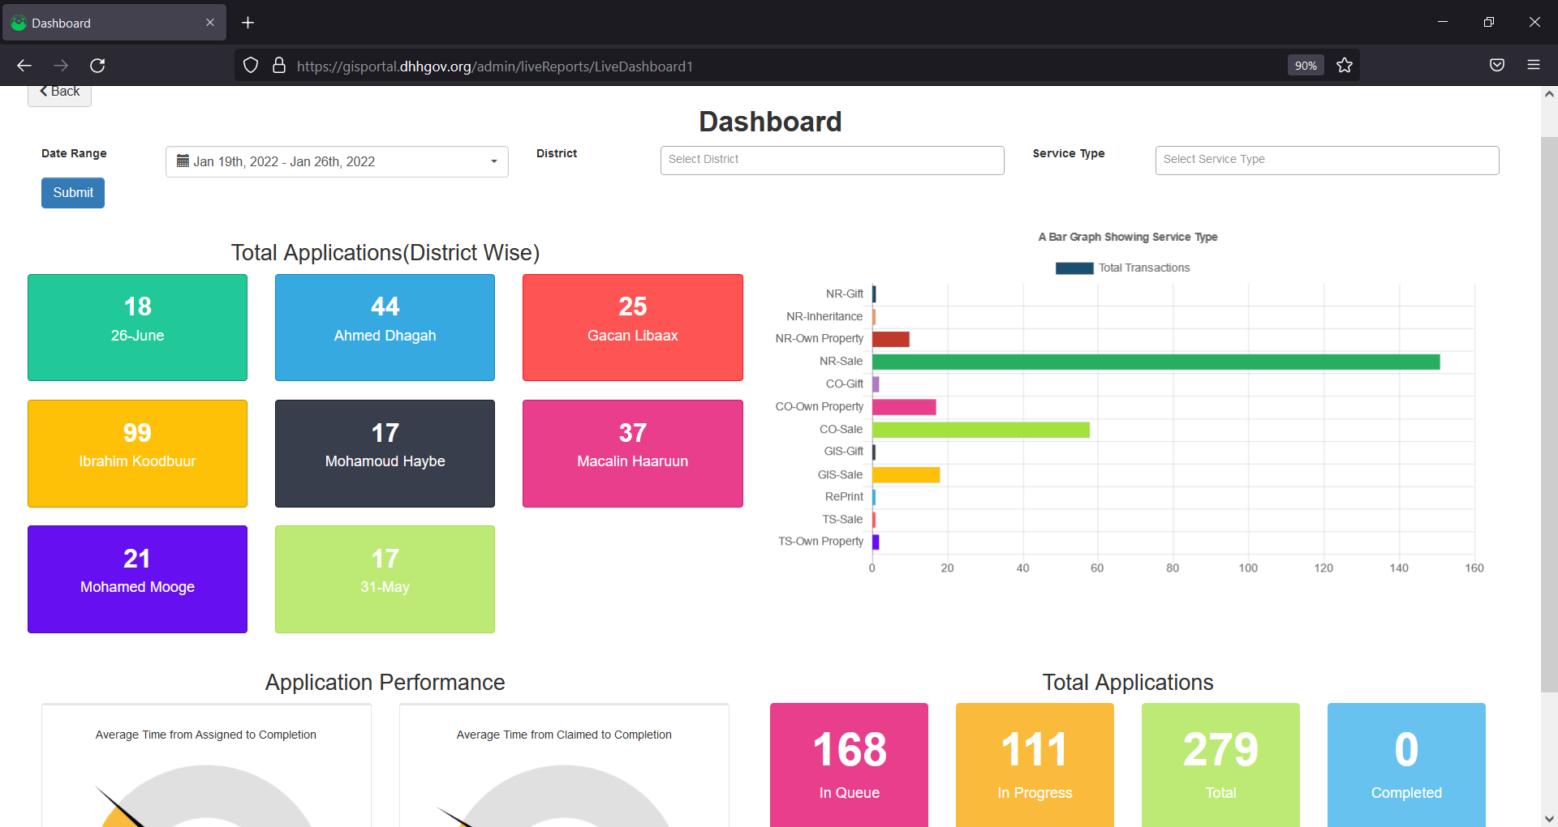
Task: Go back with the browser back arrow
Action: [x=24, y=66]
